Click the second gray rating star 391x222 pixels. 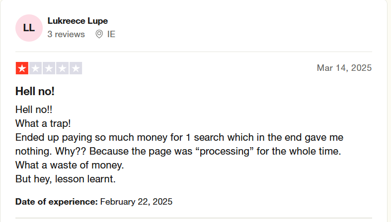(35, 68)
